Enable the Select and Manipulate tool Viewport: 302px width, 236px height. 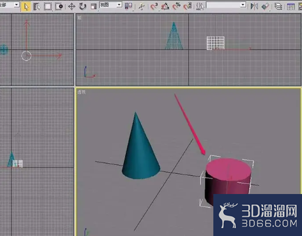click(141, 7)
